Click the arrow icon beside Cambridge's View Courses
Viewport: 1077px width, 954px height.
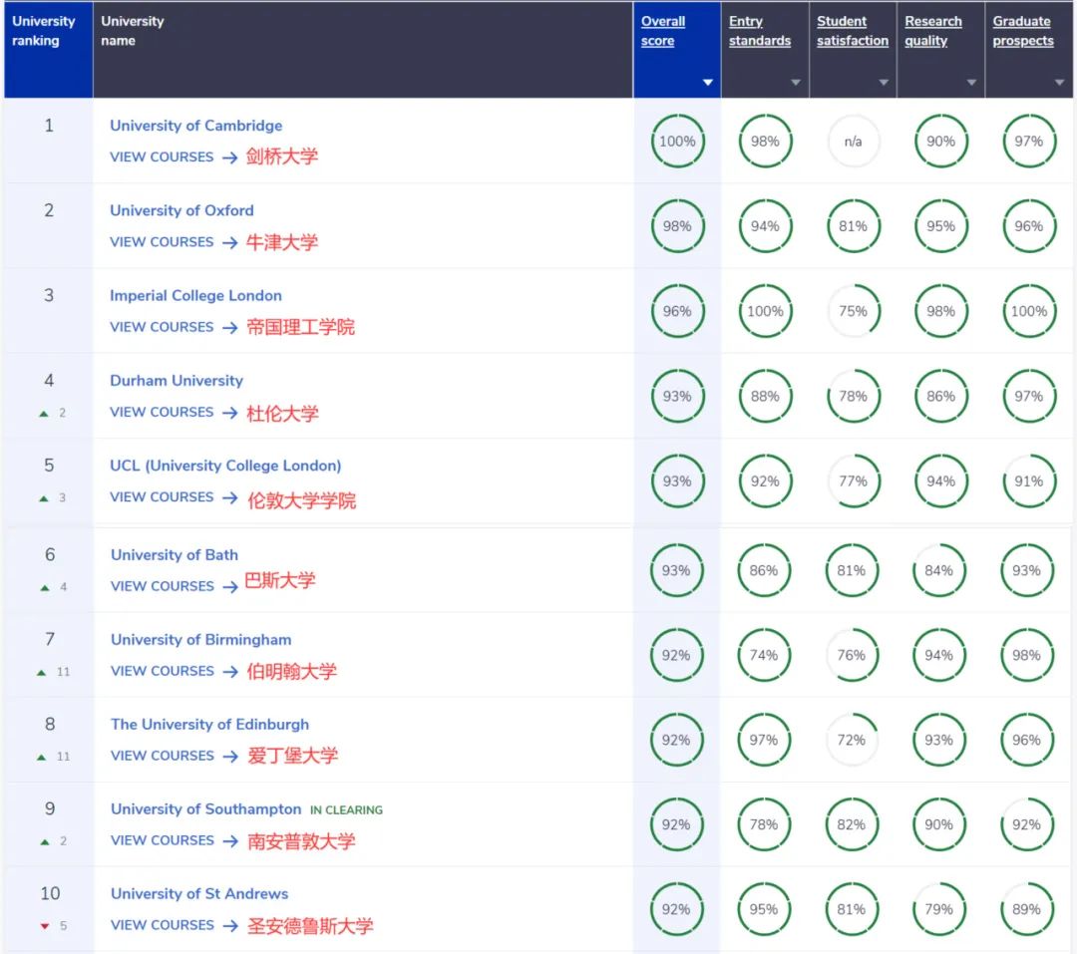230,158
